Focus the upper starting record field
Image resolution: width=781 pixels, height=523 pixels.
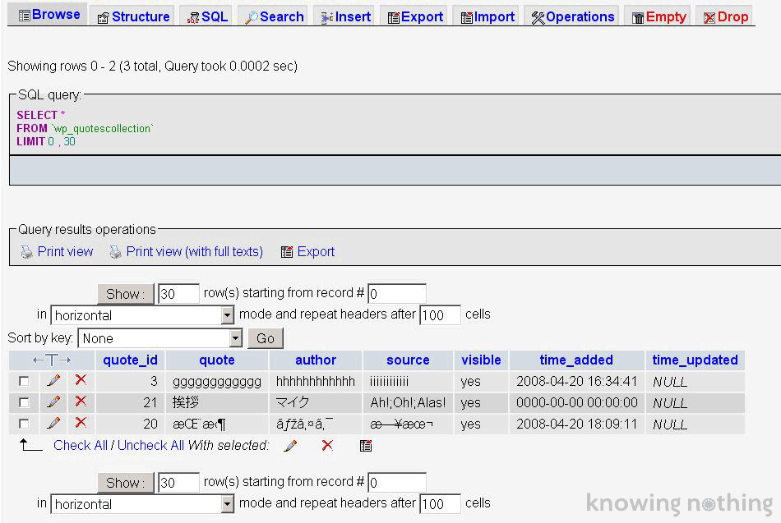(x=396, y=294)
